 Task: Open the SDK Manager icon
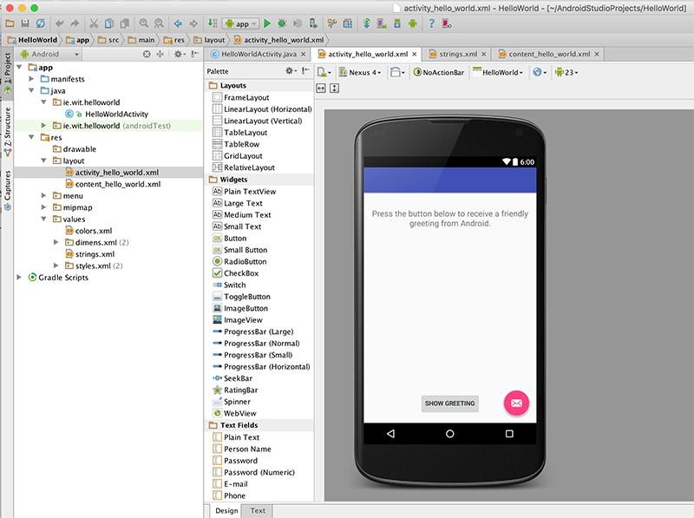click(x=397, y=23)
